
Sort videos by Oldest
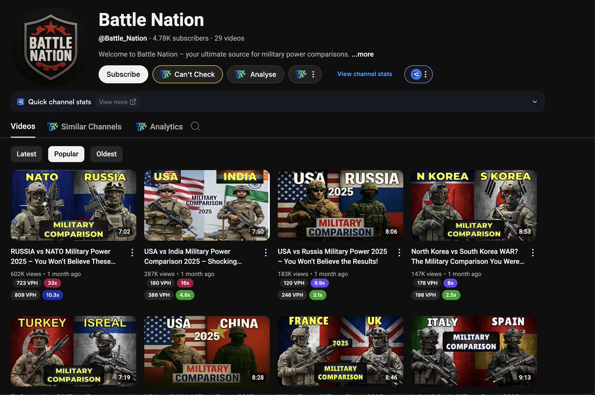click(107, 154)
